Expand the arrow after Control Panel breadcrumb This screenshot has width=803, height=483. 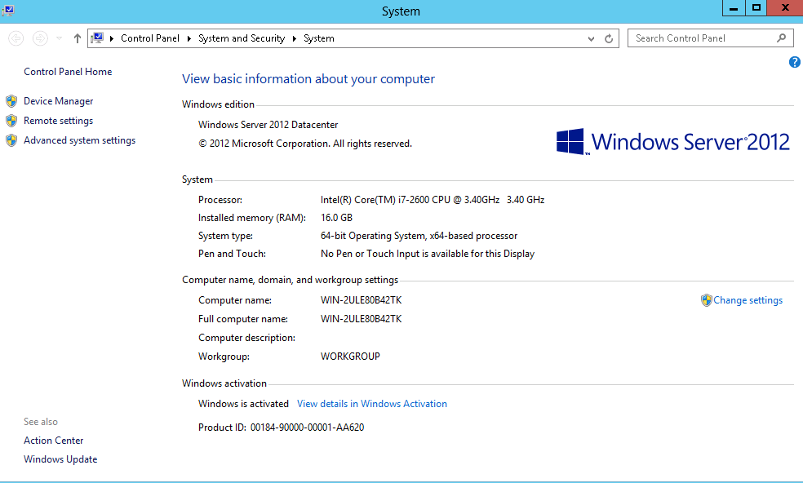189,38
